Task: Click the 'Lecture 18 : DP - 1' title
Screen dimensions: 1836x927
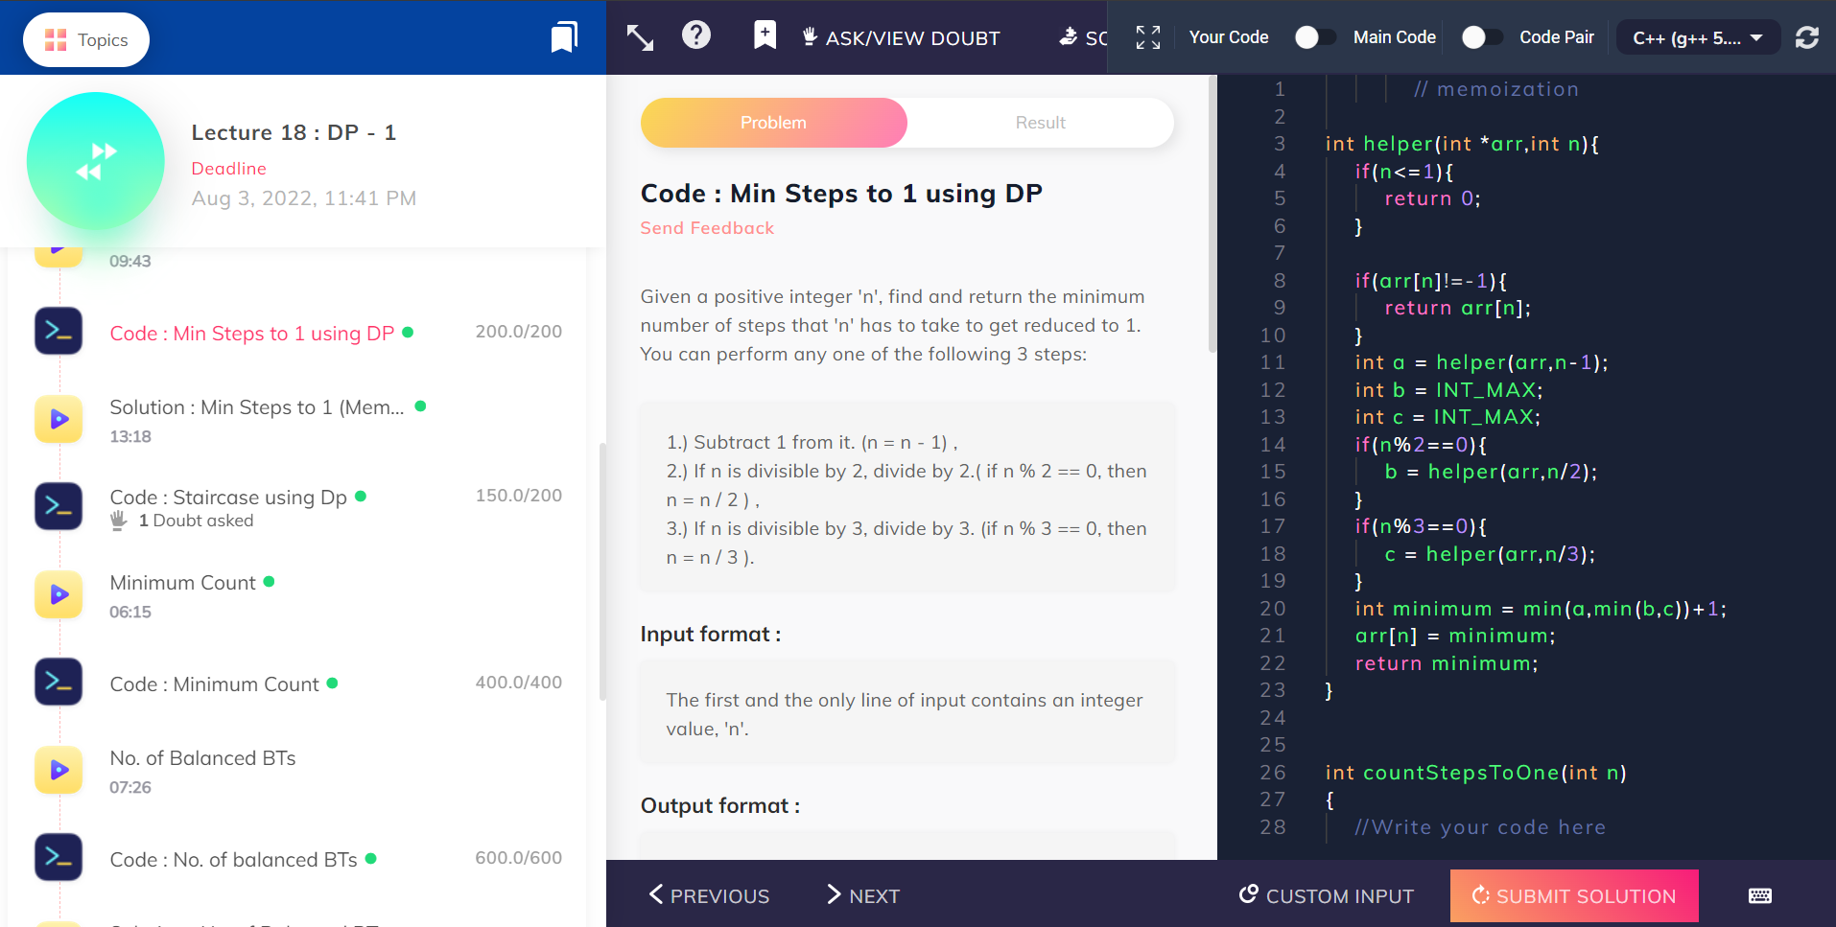Action: [x=294, y=132]
